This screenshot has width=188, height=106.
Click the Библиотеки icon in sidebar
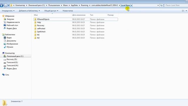3,35
